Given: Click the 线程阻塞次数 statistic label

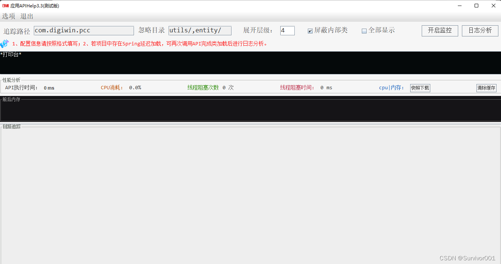Looking at the screenshot, I should coord(203,87).
